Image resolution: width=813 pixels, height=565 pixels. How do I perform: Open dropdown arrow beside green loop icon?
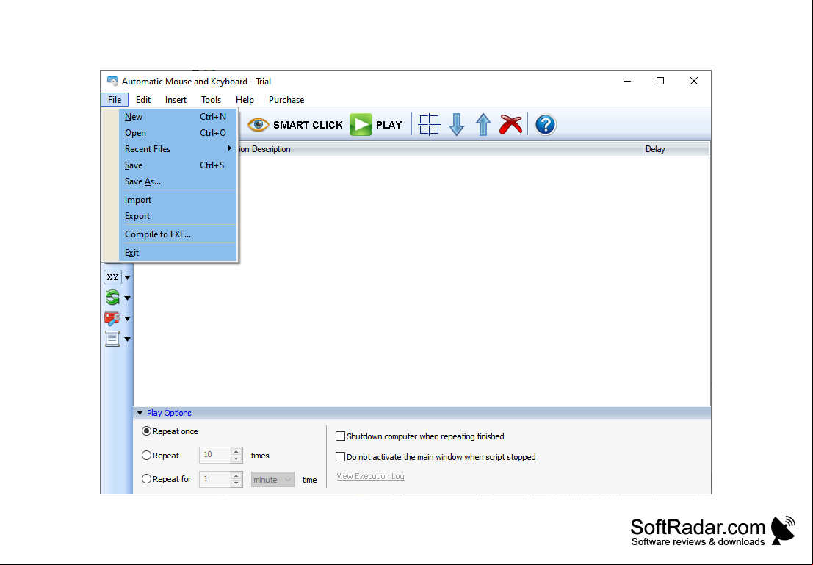point(128,298)
